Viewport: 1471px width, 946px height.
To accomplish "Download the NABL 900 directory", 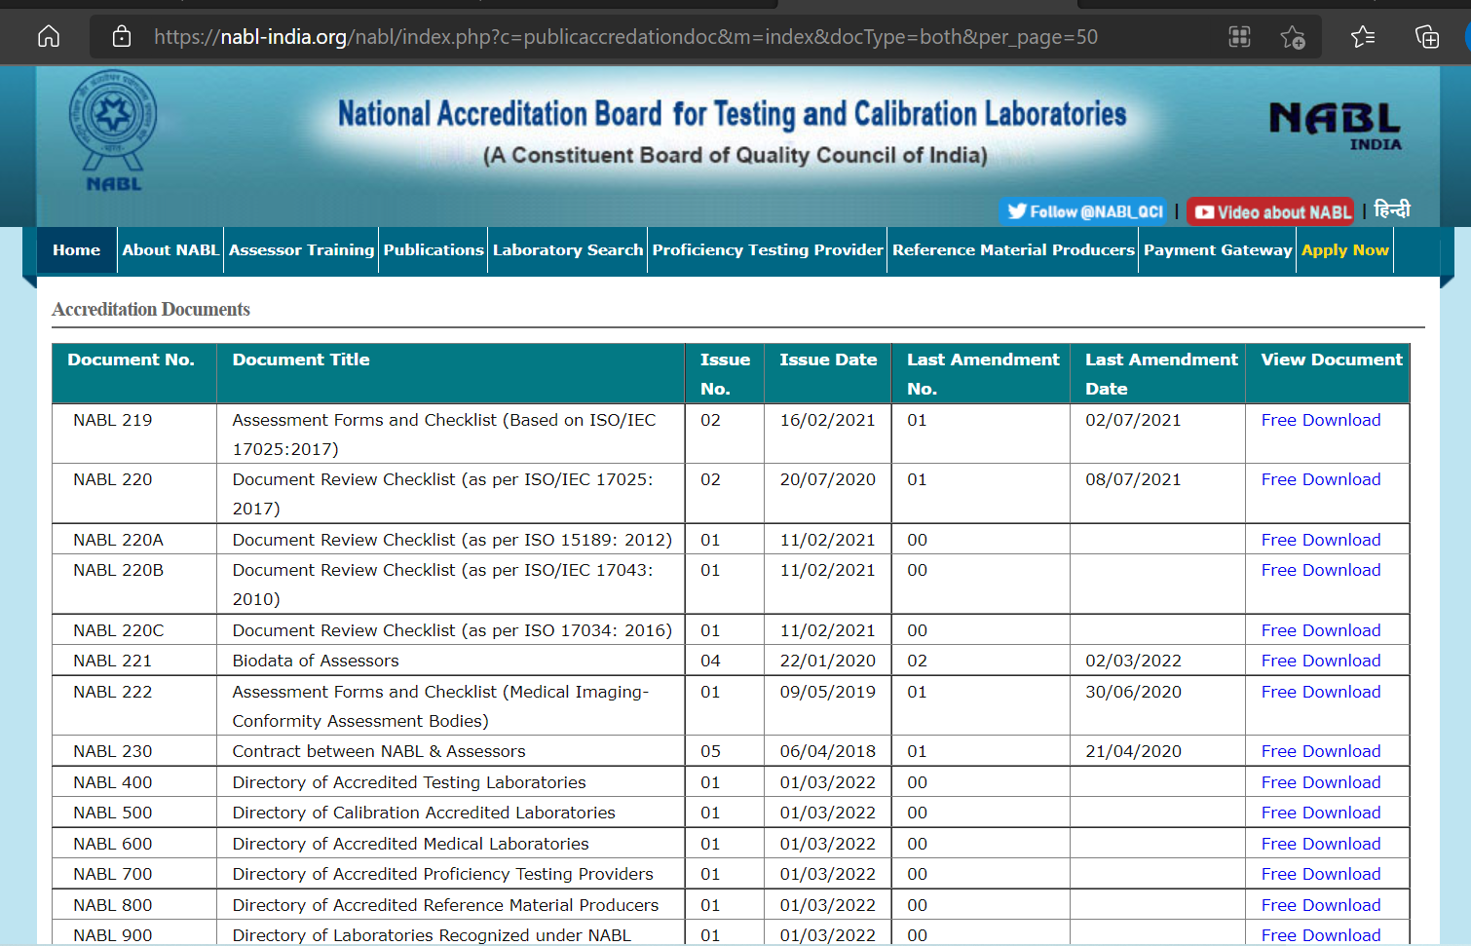I will 1321,935.
